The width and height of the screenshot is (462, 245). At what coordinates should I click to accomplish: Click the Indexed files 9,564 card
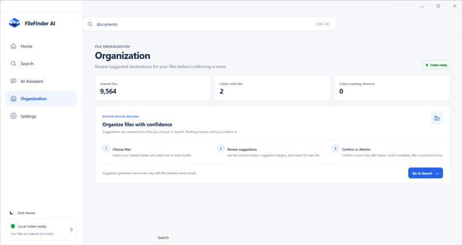[152, 88]
